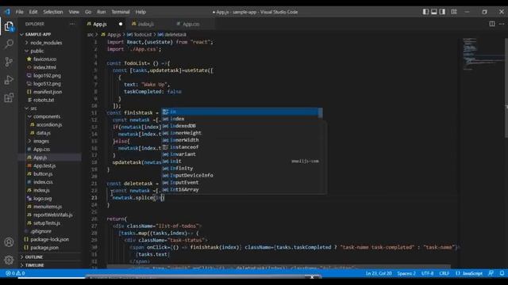Open Customize Layout icon
Screen dimensions: 508x285
[454, 12]
